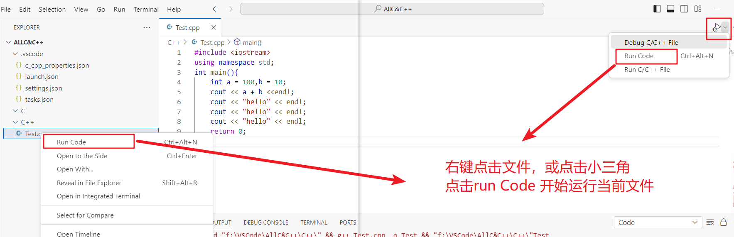Switch to the OUTPUT panel tab
This screenshot has width=734, height=237.
tap(222, 222)
